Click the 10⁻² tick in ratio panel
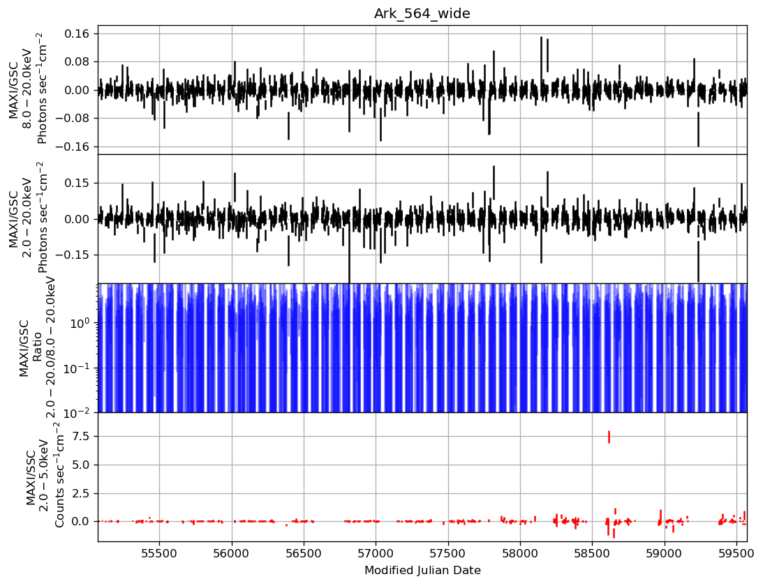763x586 pixels. tap(77, 412)
